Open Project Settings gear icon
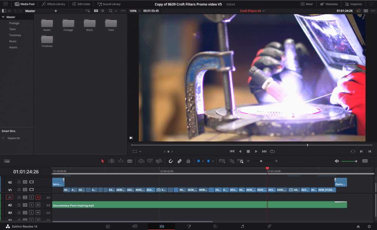 coord(369,226)
